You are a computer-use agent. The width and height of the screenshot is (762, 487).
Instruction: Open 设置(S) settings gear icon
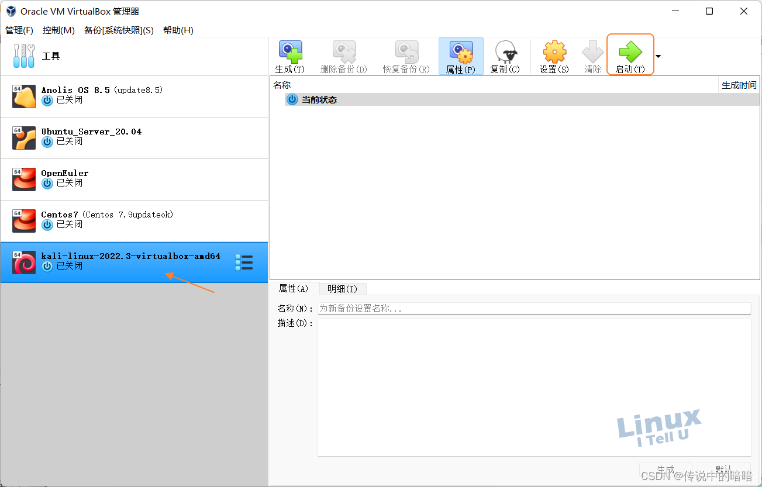click(554, 52)
